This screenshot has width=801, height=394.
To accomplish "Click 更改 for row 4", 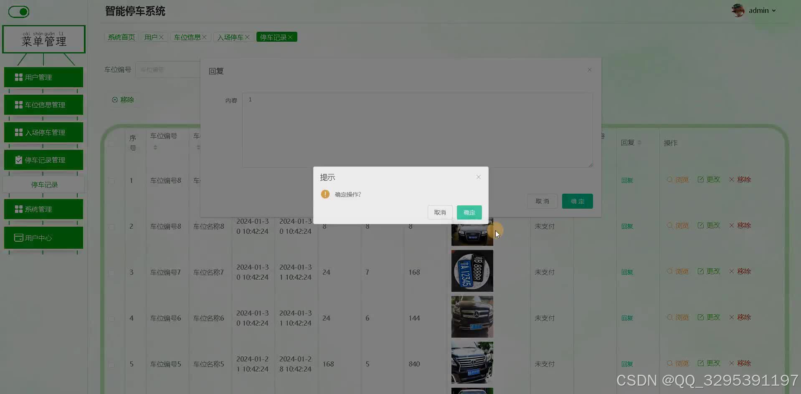I will 709,317.
